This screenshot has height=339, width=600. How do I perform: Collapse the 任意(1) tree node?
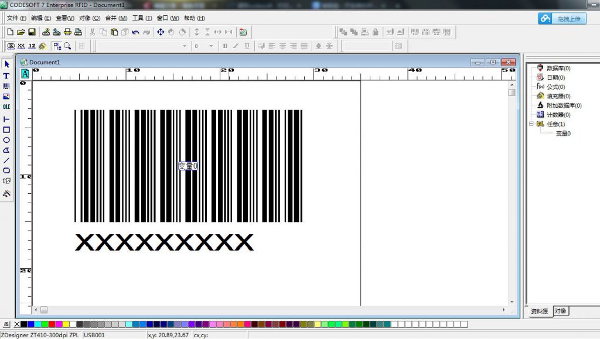pos(531,124)
